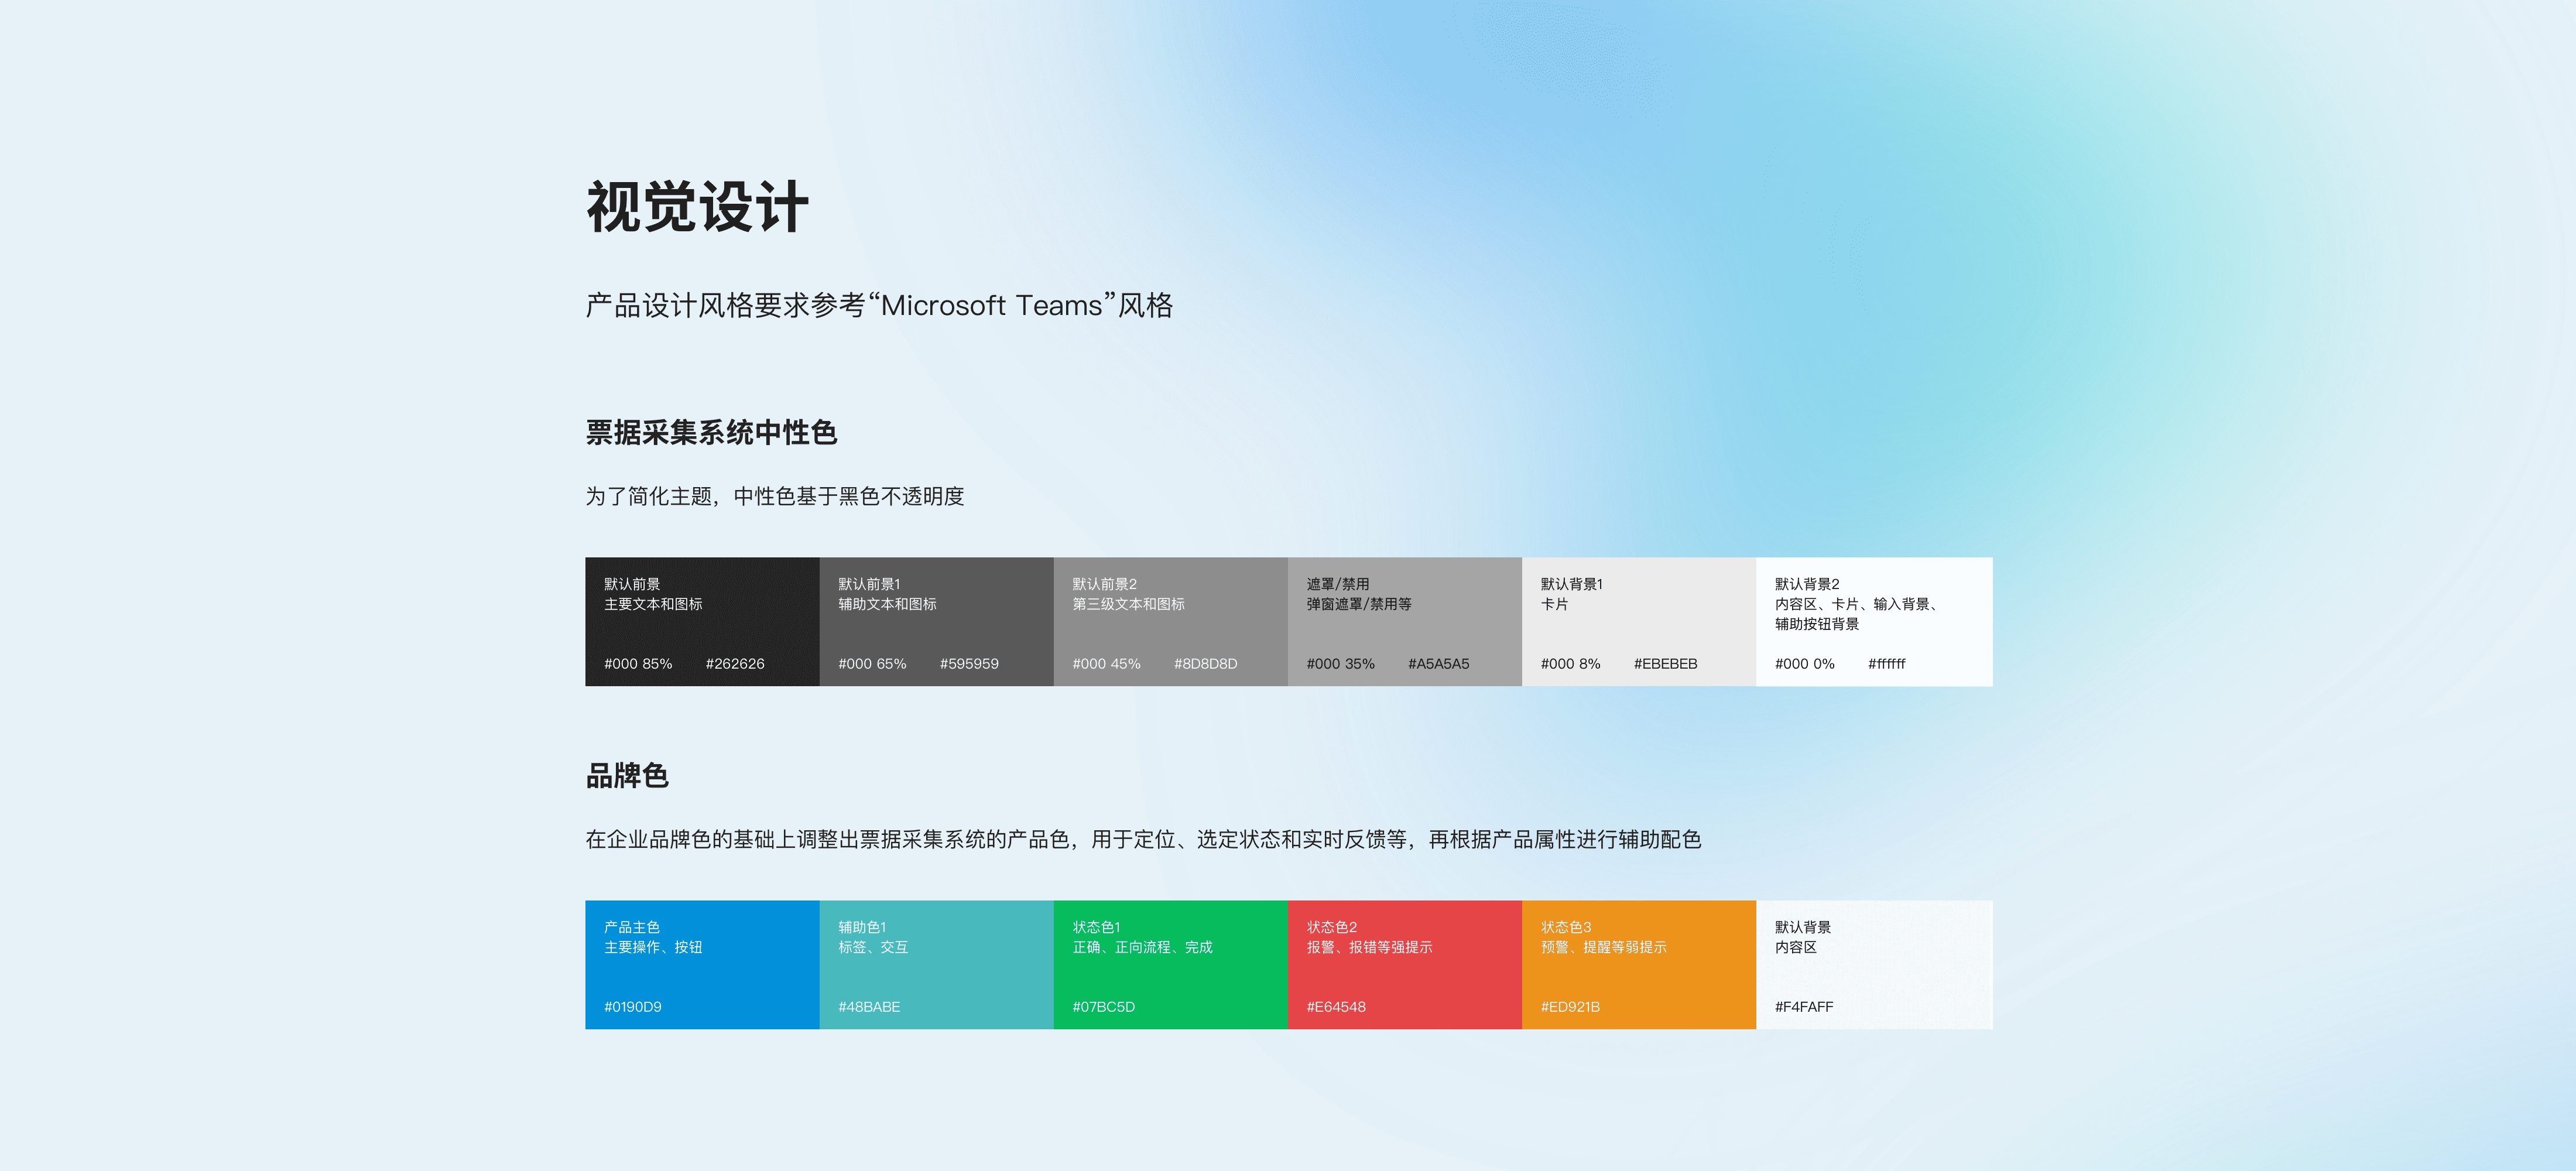Click the 票据采集系统中性色 section heading
The height and width of the screenshot is (1171, 2576).
[x=710, y=432]
